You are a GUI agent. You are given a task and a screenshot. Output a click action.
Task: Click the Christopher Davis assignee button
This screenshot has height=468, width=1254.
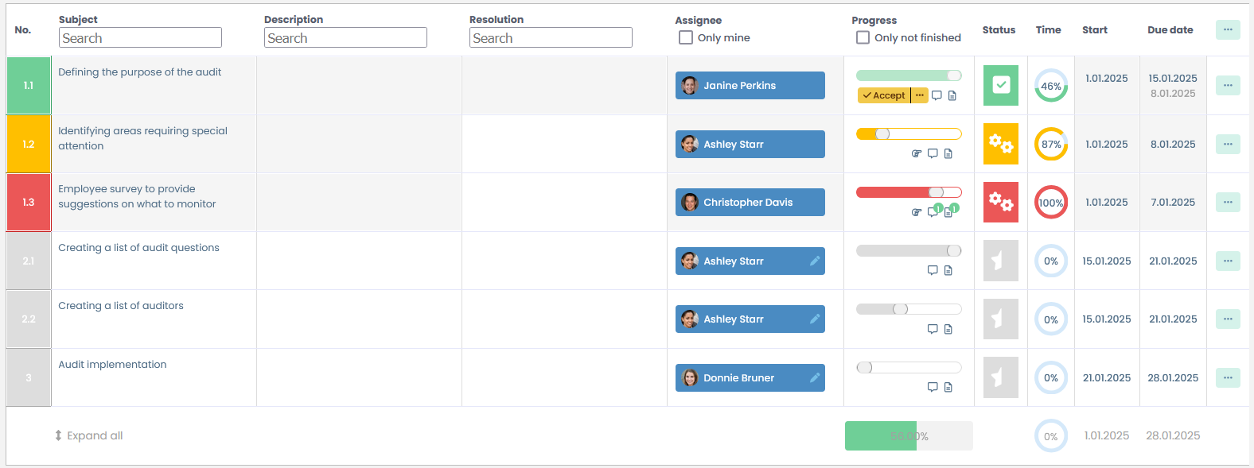[x=750, y=203]
